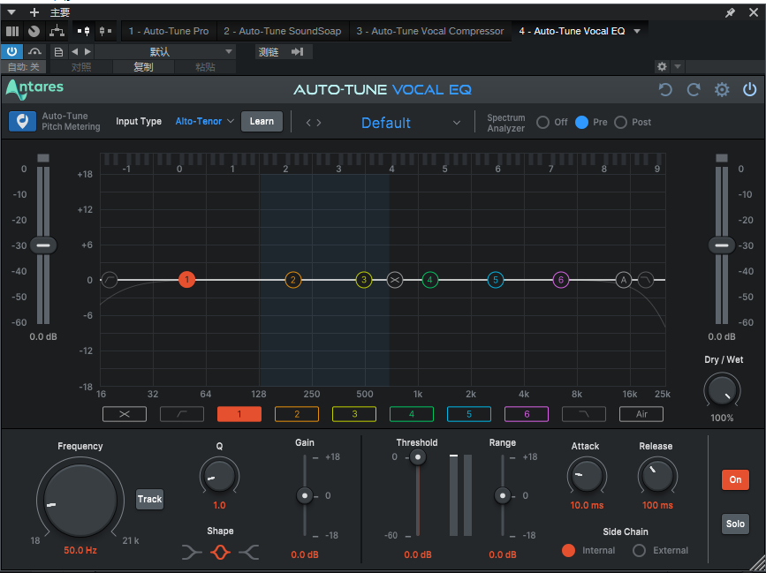The height and width of the screenshot is (573, 766).
Task: Select the low-pass filter node on graph
Action: [x=645, y=280]
